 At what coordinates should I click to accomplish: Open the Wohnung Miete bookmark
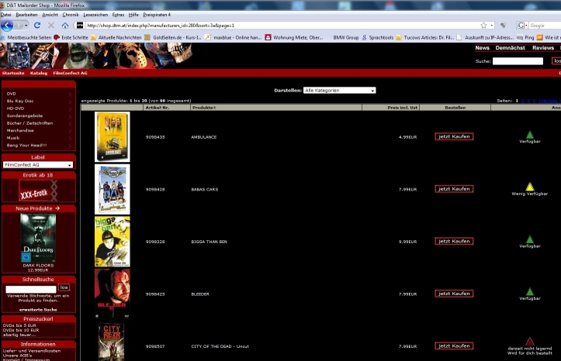click(294, 37)
